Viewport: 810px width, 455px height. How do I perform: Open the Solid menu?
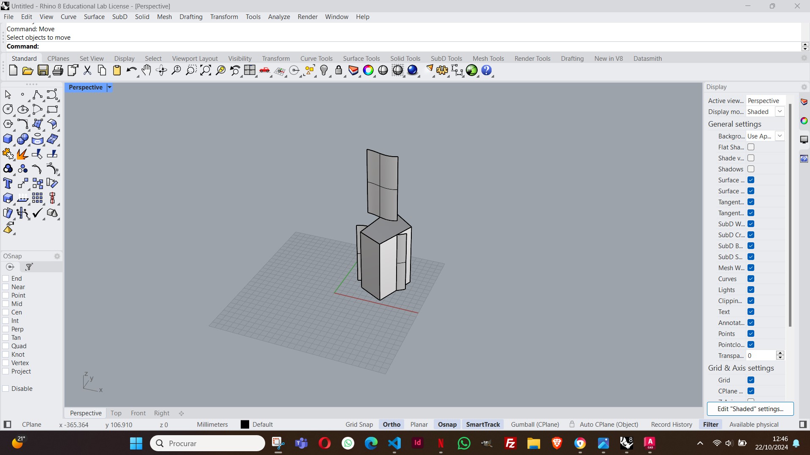click(x=142, y=17)
